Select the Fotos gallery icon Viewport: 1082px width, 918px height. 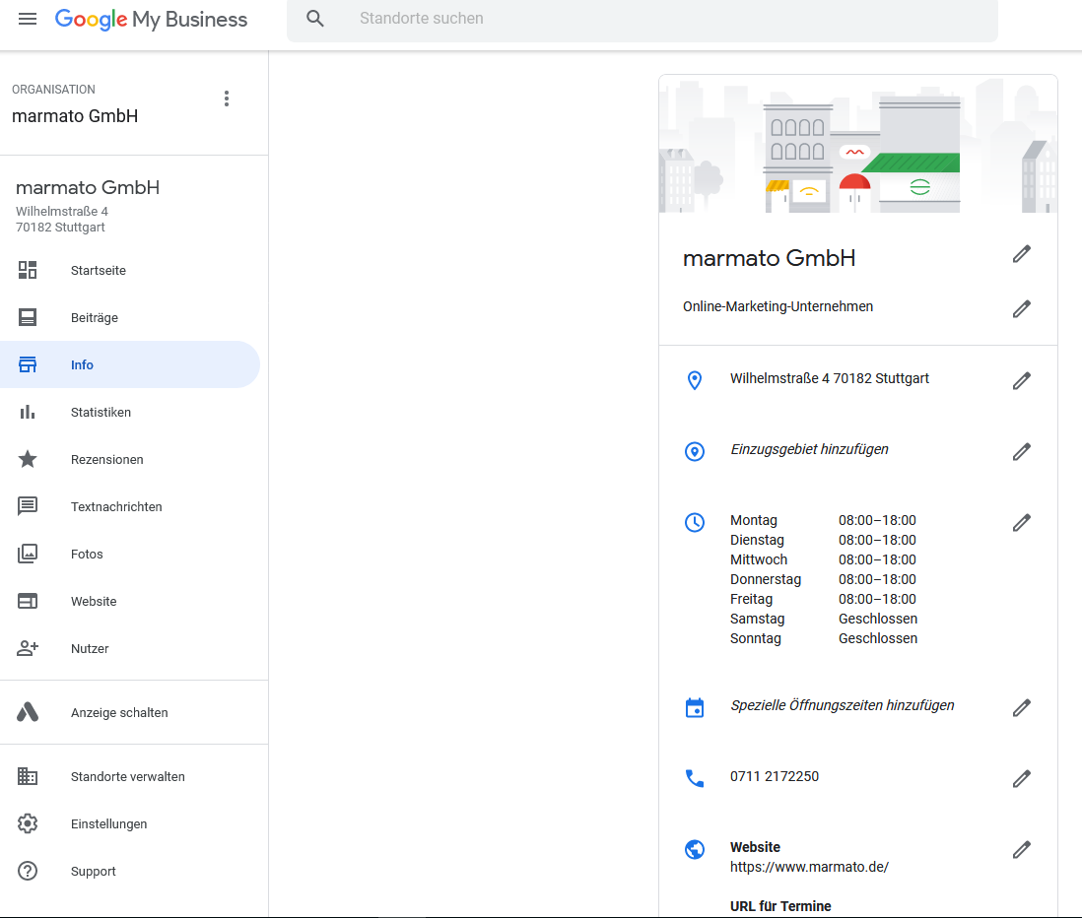27,554
